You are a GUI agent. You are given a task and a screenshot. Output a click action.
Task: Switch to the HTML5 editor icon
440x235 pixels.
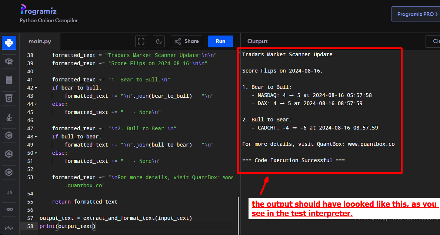(x=9, y=98)
